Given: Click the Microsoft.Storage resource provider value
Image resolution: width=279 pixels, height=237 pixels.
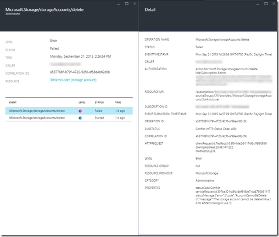Looking at the screenshot, I should pos(207,173).
